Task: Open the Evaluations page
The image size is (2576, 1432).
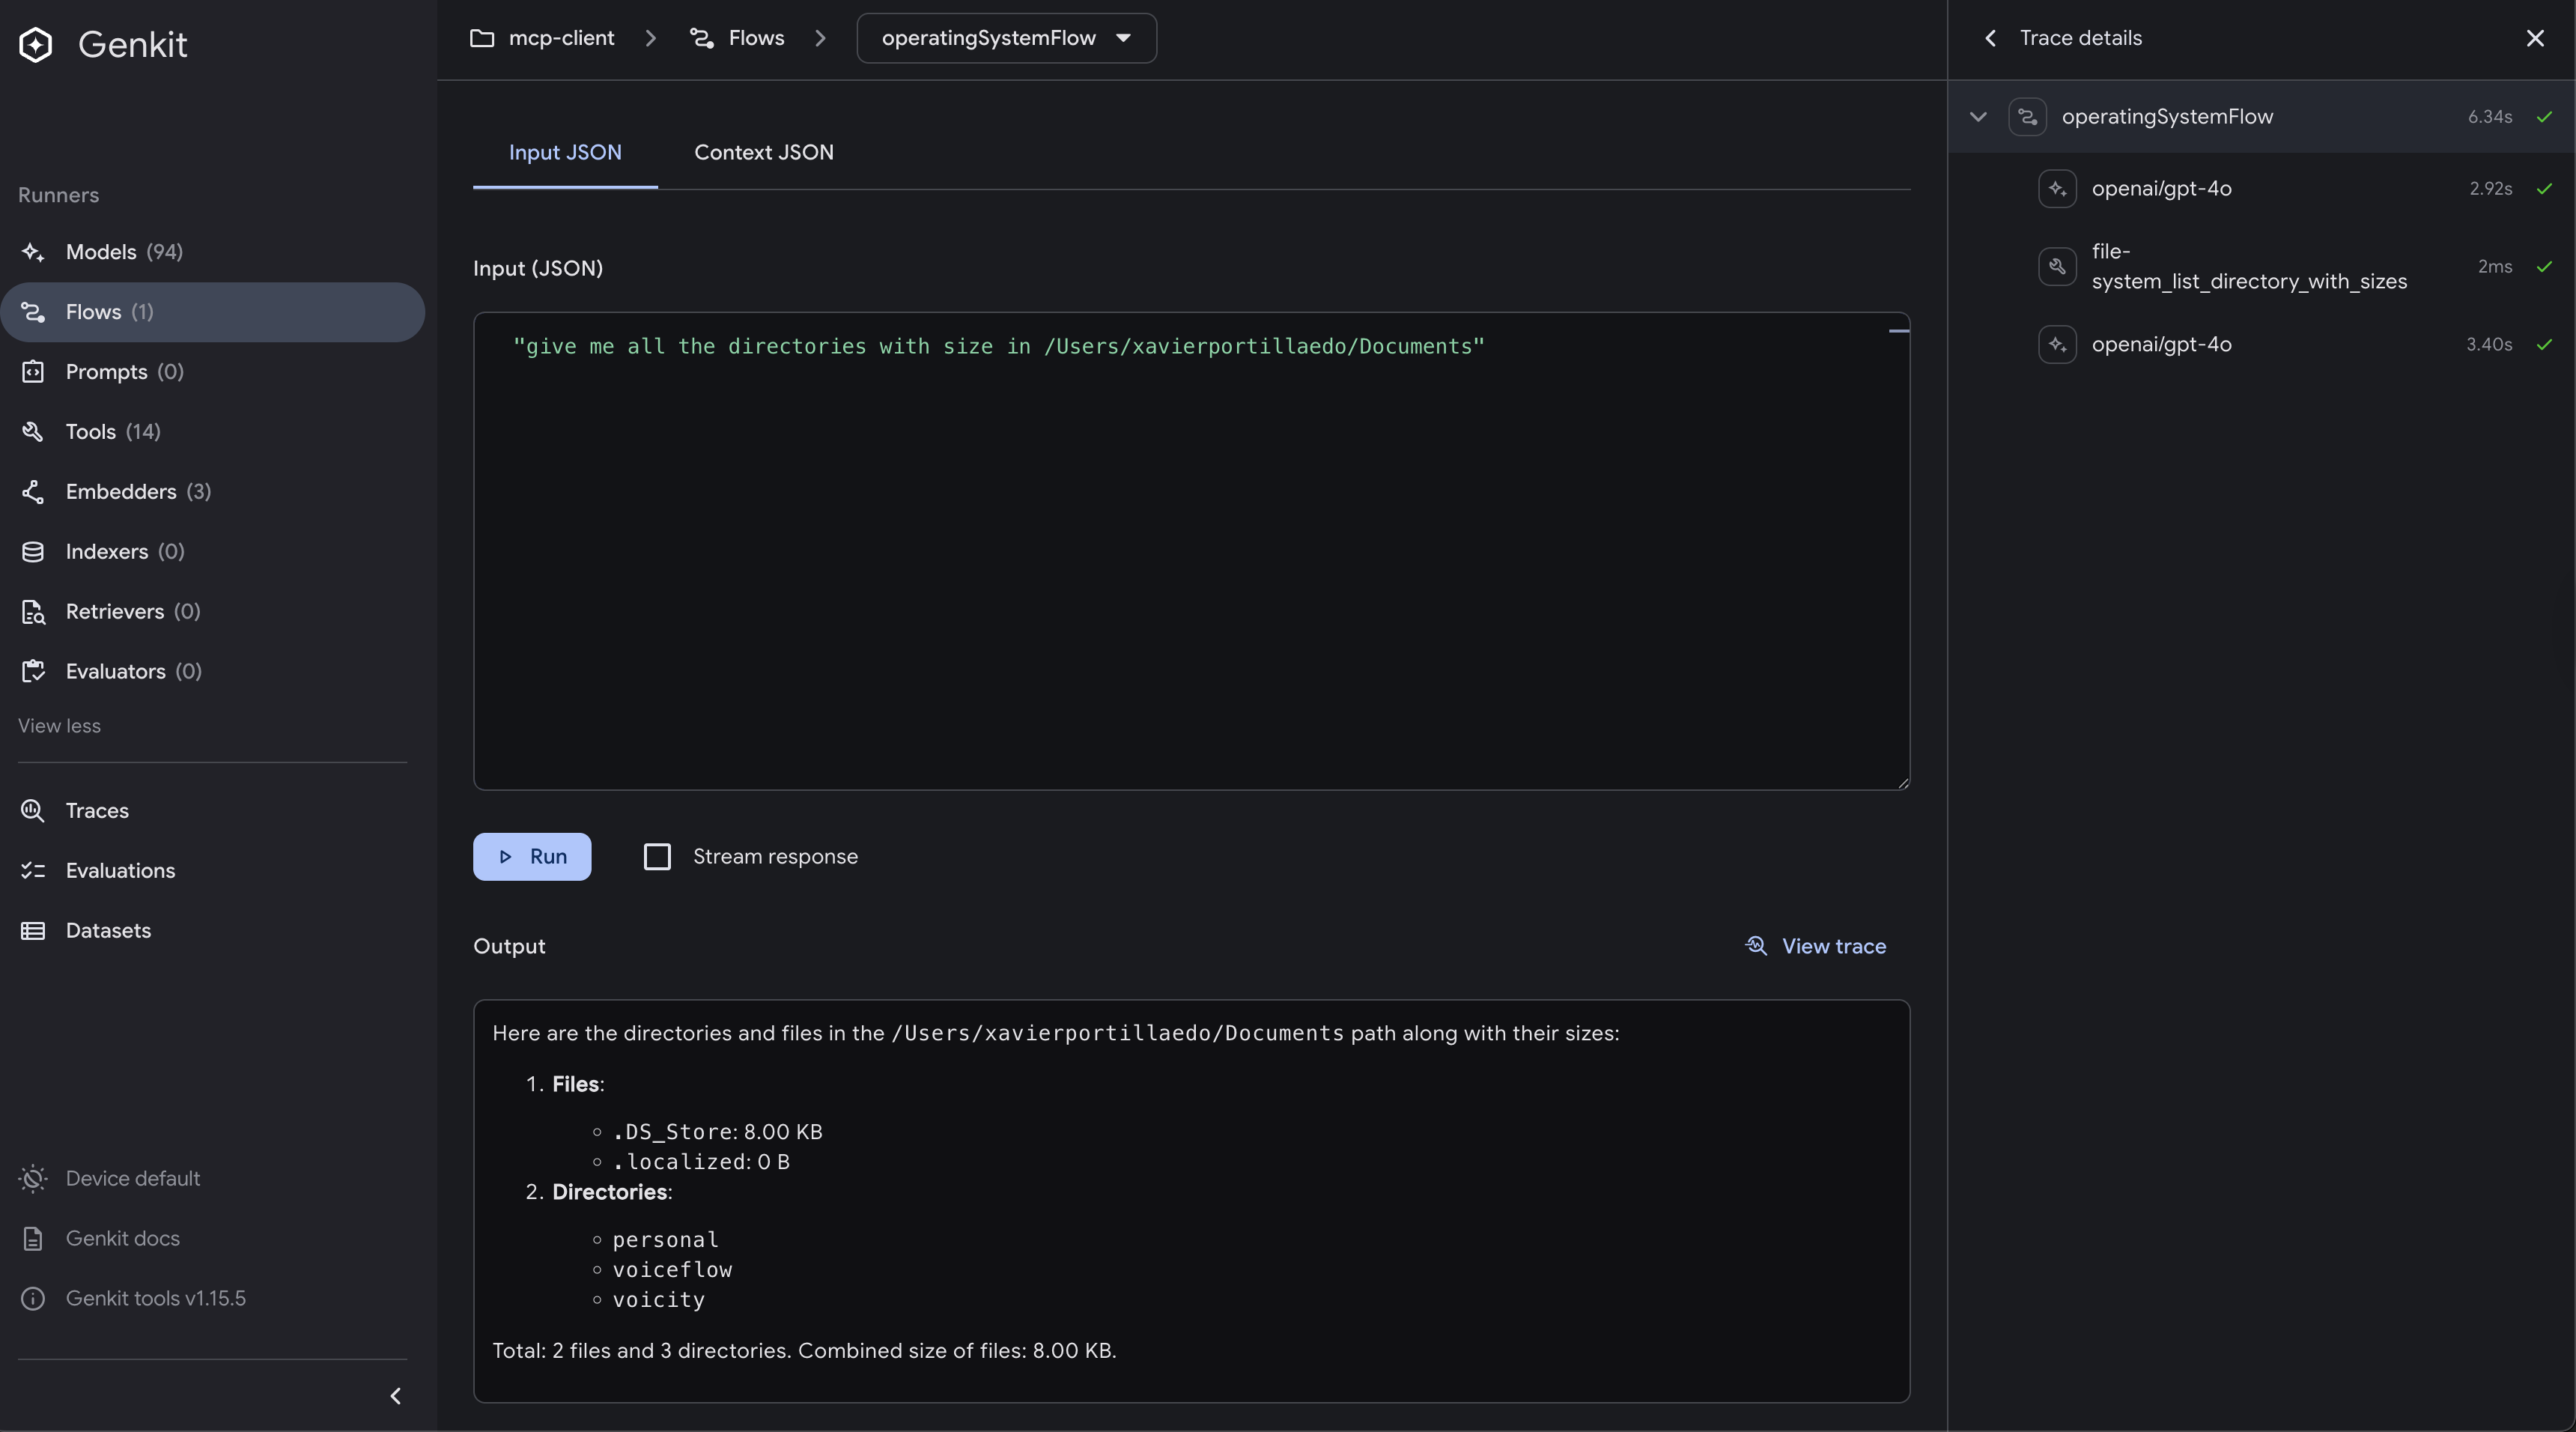Action: tap(212, 871)
